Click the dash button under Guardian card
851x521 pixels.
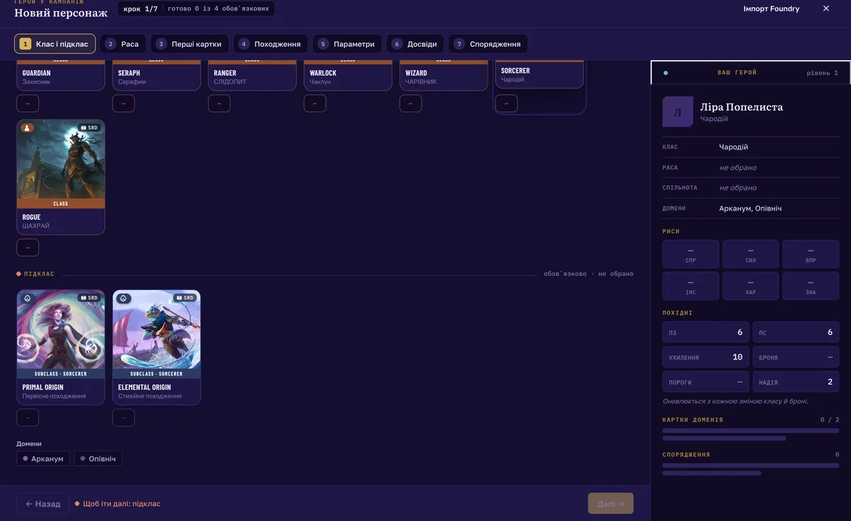[28, 103]
